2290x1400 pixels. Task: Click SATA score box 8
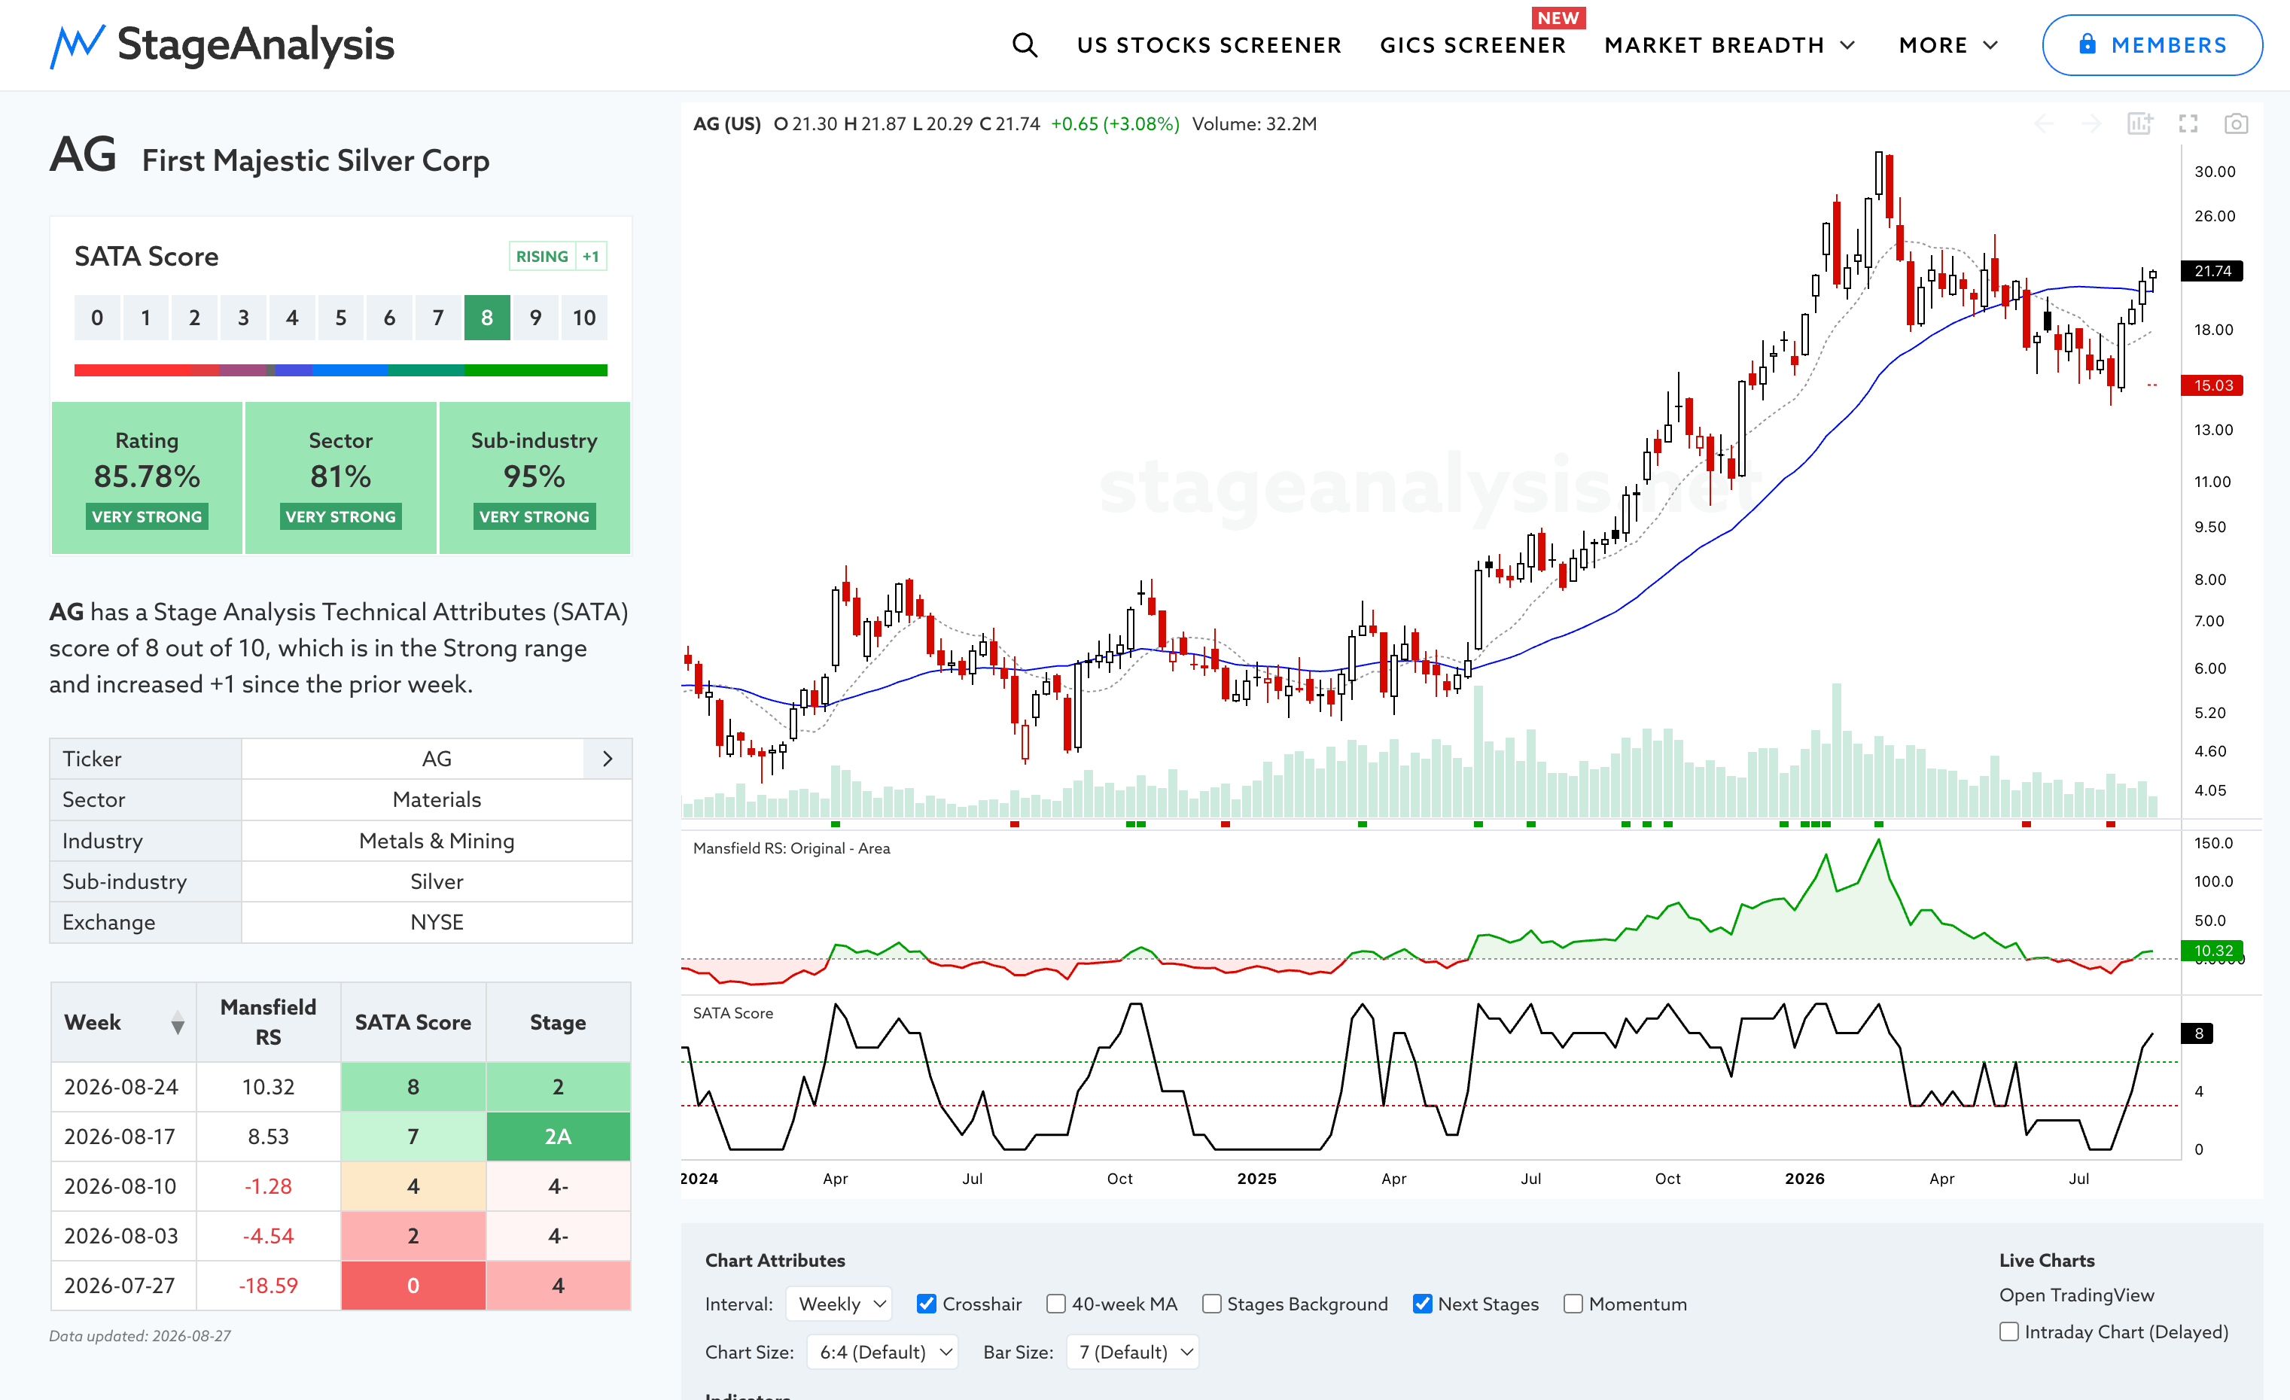coord(487,318)
